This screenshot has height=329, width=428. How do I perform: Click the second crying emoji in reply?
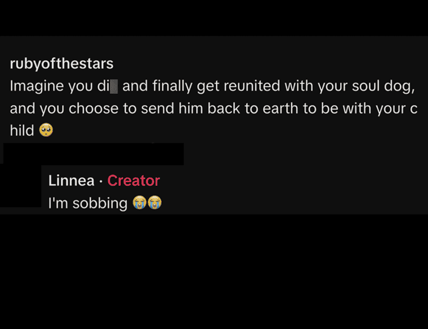[x=154, y=203]
